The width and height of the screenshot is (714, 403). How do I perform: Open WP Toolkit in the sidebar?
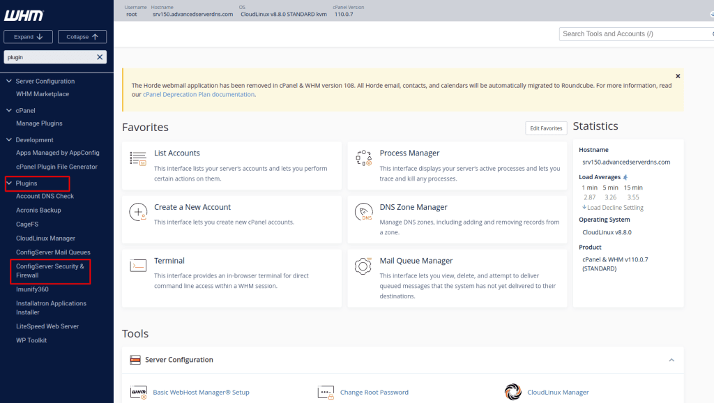(x=31, y=341)
